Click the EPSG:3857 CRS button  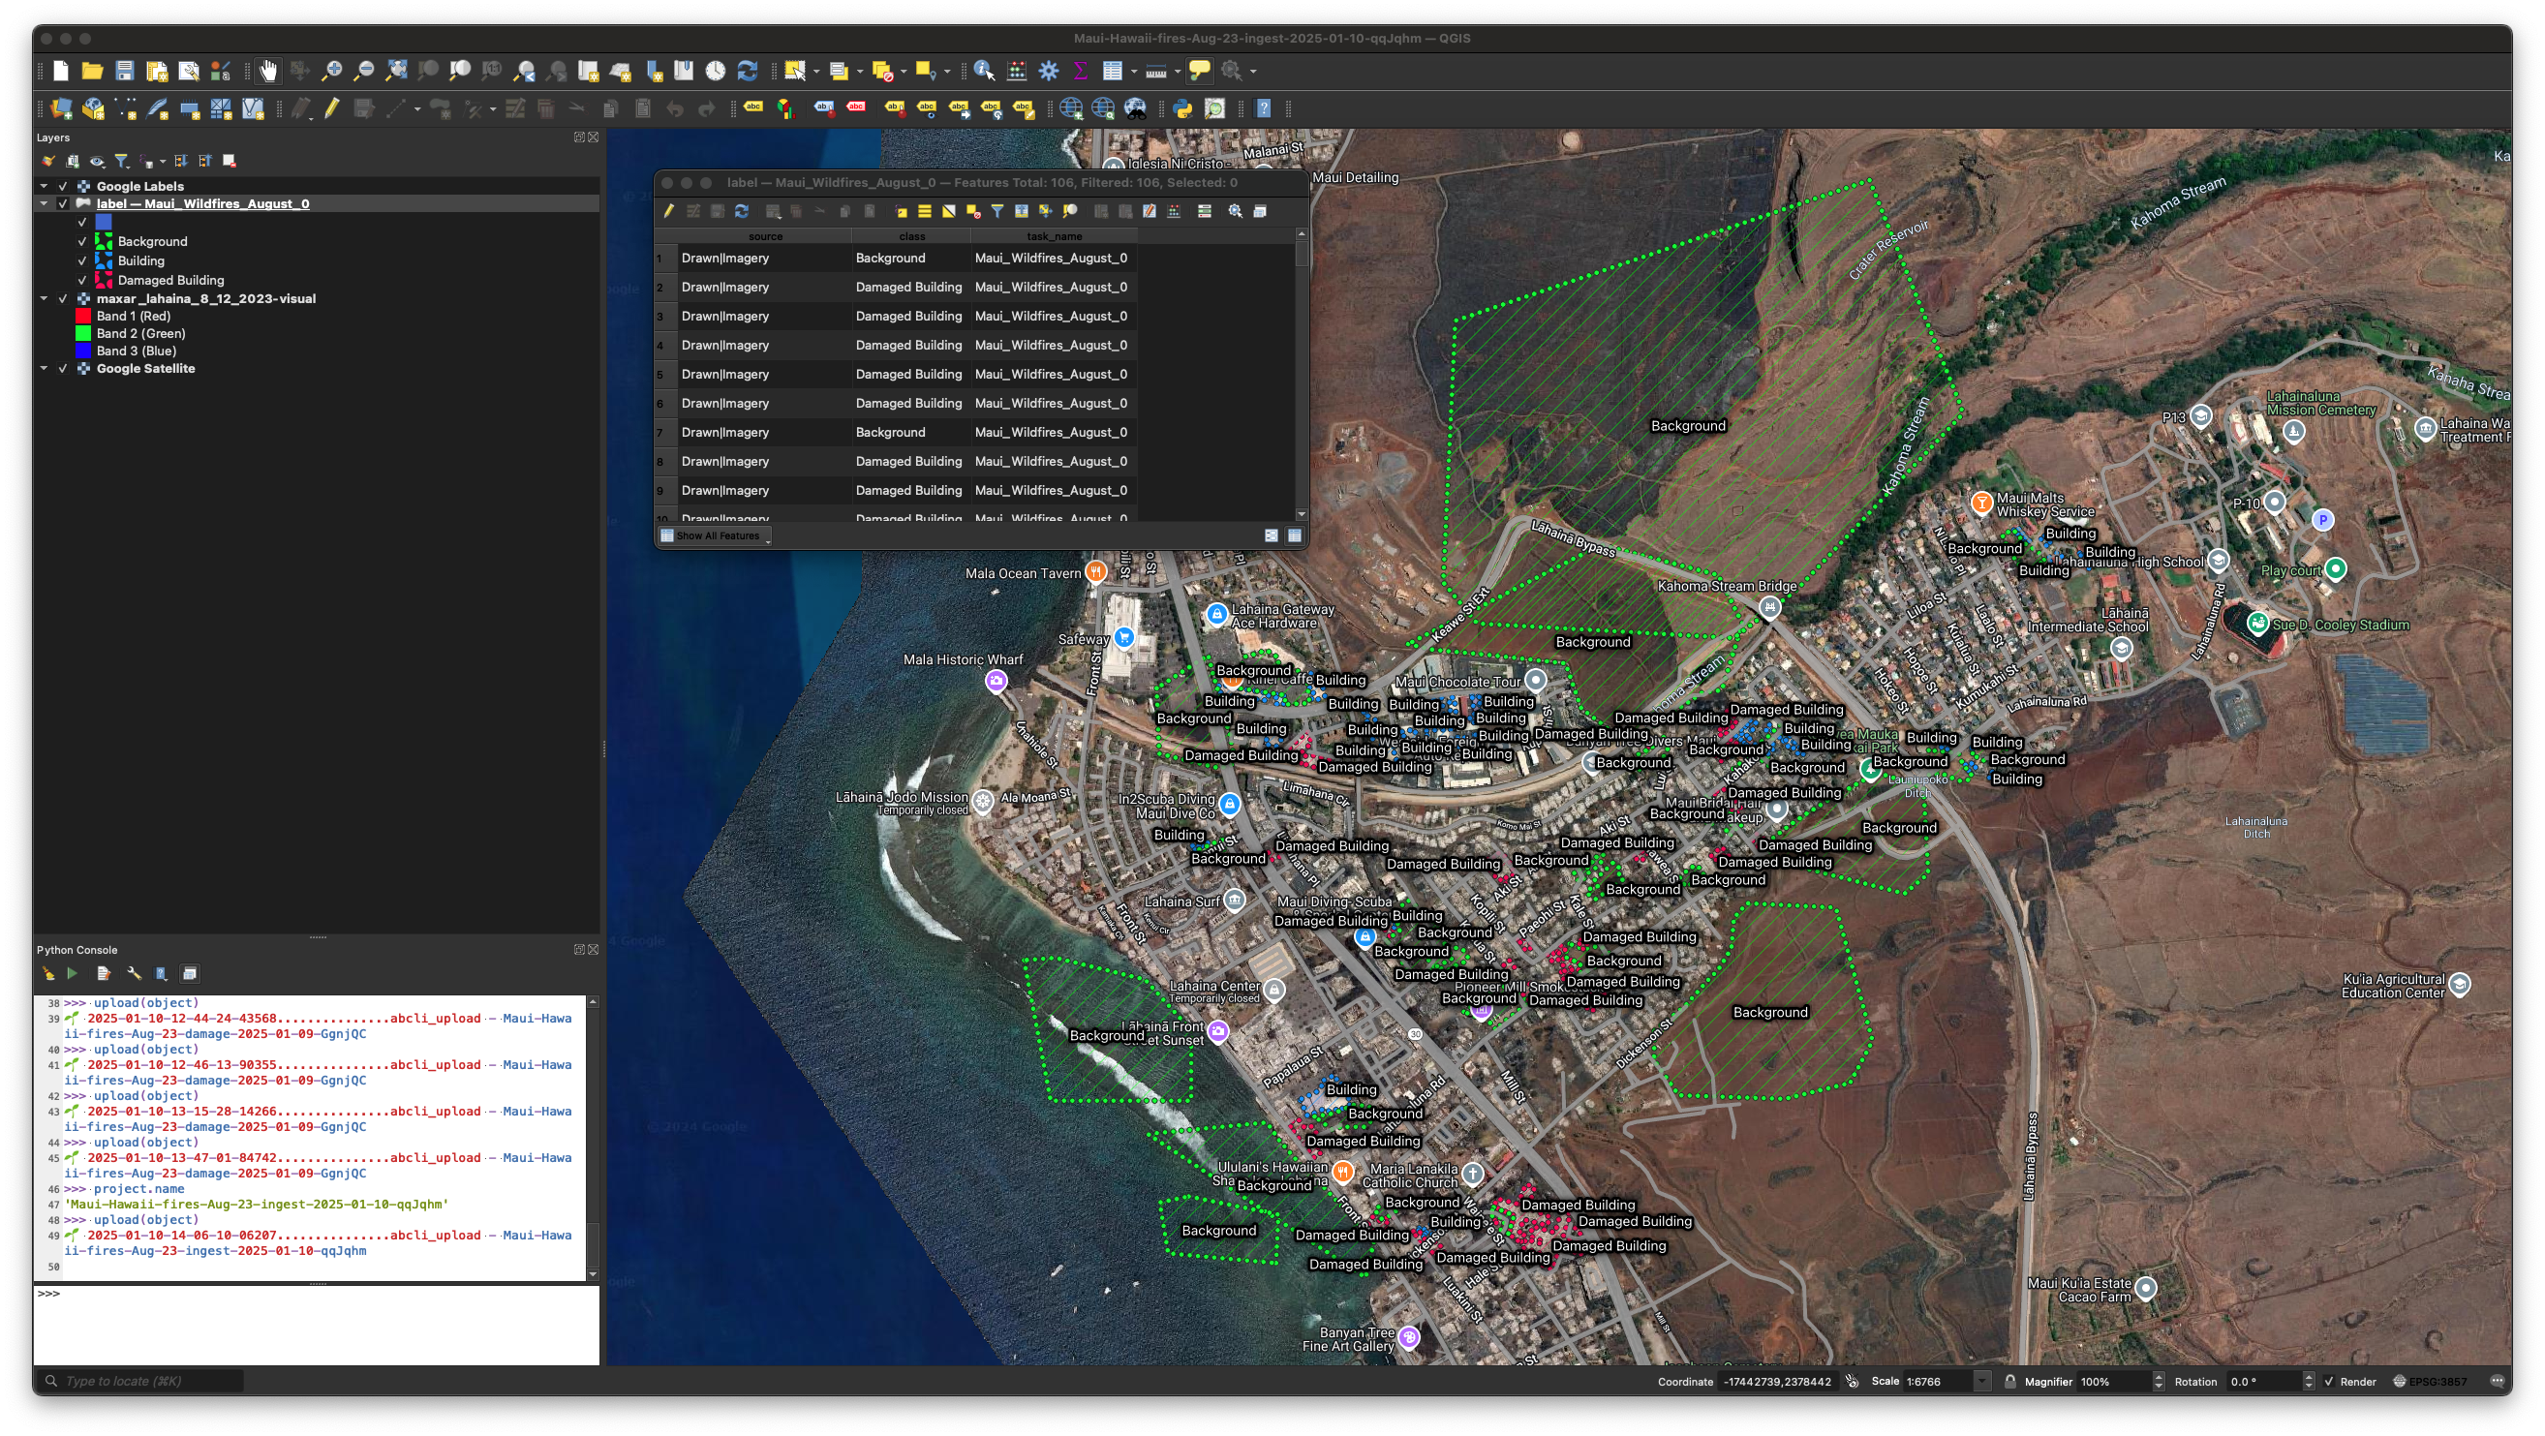pos(2430,1382)
